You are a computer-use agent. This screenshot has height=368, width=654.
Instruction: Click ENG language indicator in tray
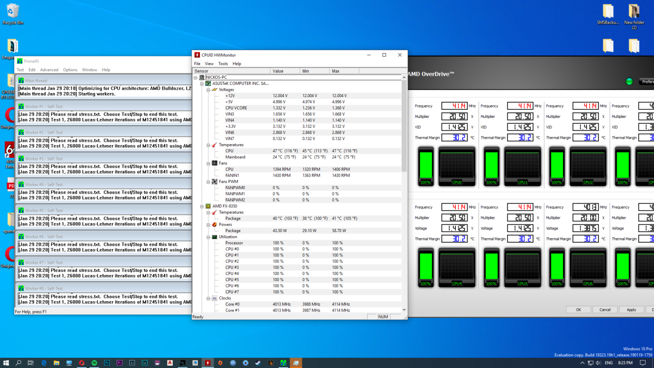tap(609, 363)
